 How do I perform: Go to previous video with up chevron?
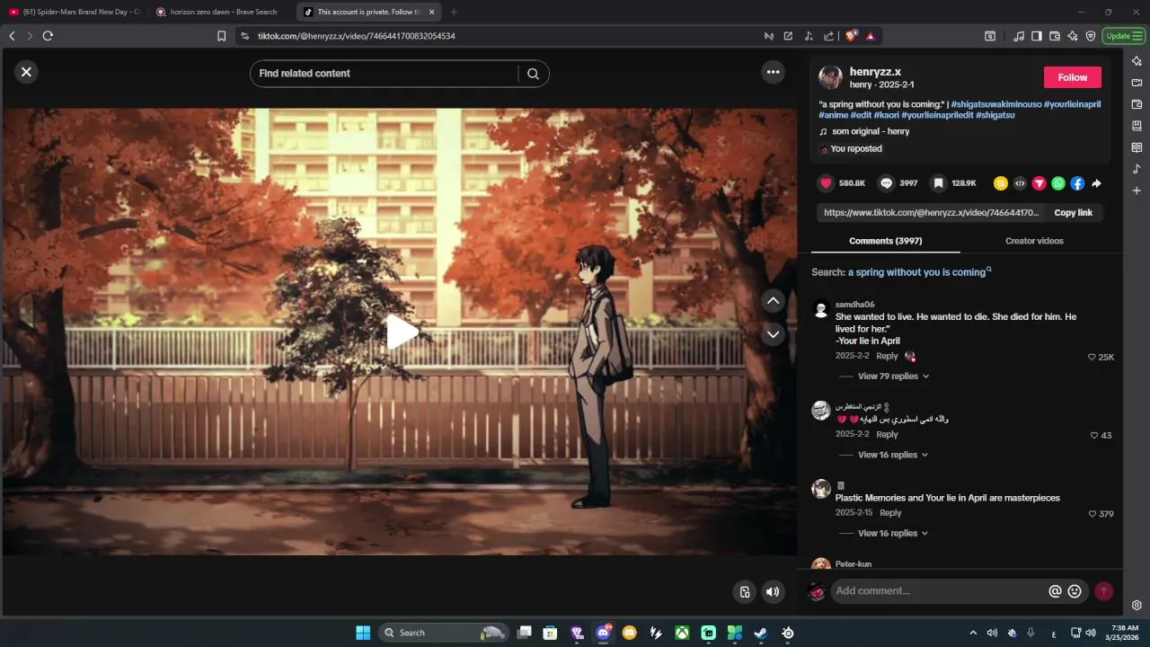coord(773,301)
